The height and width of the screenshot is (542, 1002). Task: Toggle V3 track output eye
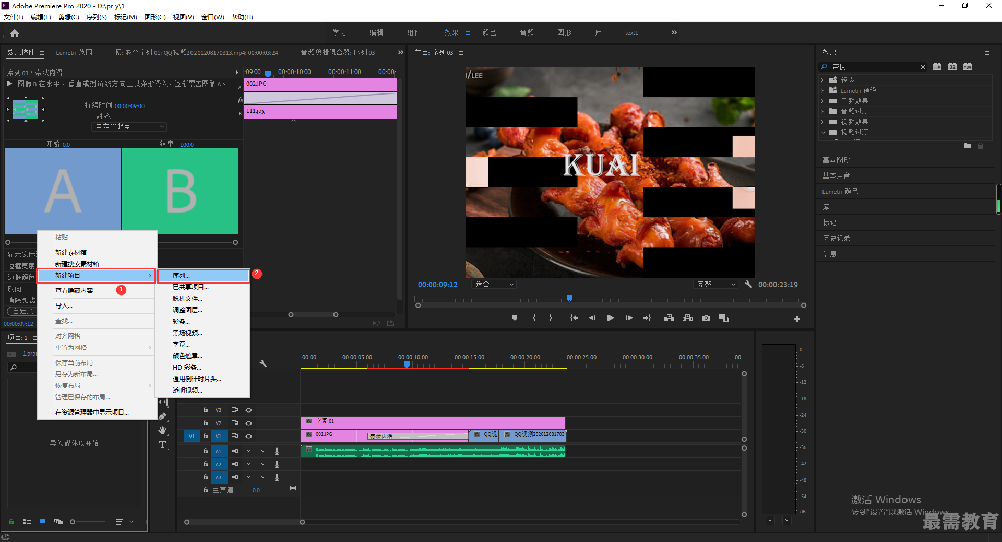click(x=249, y=410)
